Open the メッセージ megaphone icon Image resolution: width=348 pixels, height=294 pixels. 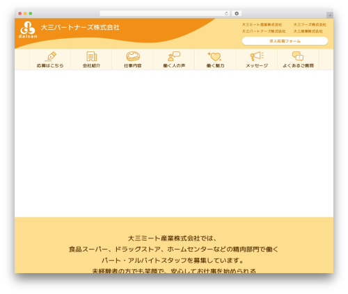click(257, 56)
